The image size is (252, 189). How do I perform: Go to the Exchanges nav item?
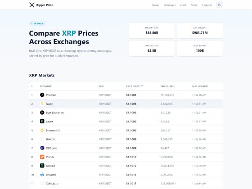tap(170, 5)
